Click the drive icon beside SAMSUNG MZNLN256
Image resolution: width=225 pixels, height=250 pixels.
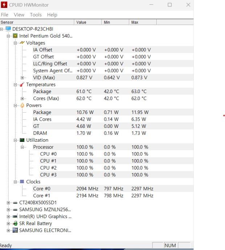pyautogui.click(x=15, y=210)
